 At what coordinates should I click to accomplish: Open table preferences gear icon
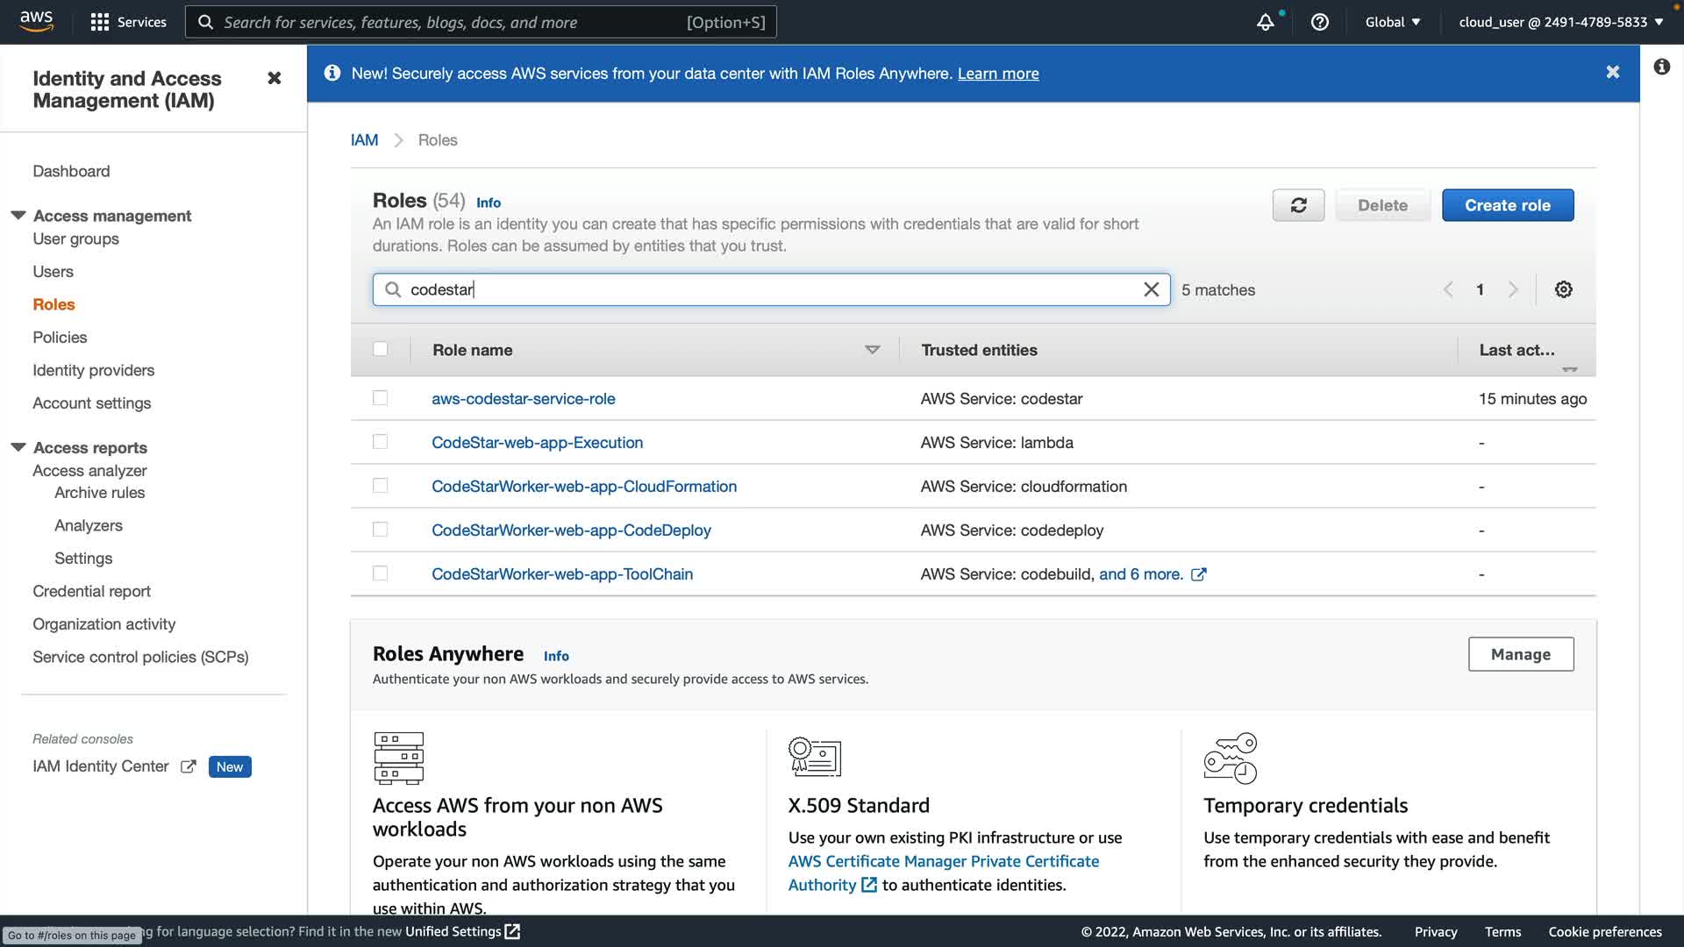point(1563,289)
